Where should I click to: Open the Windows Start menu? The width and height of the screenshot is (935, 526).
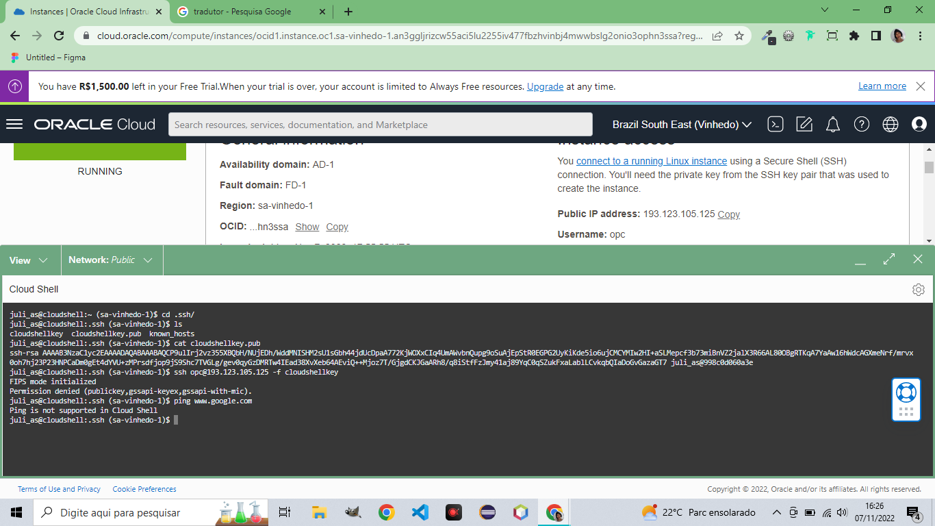pyautogui.click(x=16, y=512)
